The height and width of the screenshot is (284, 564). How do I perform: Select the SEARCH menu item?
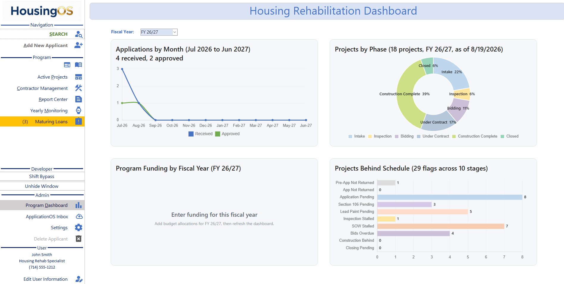pos(58,34)
